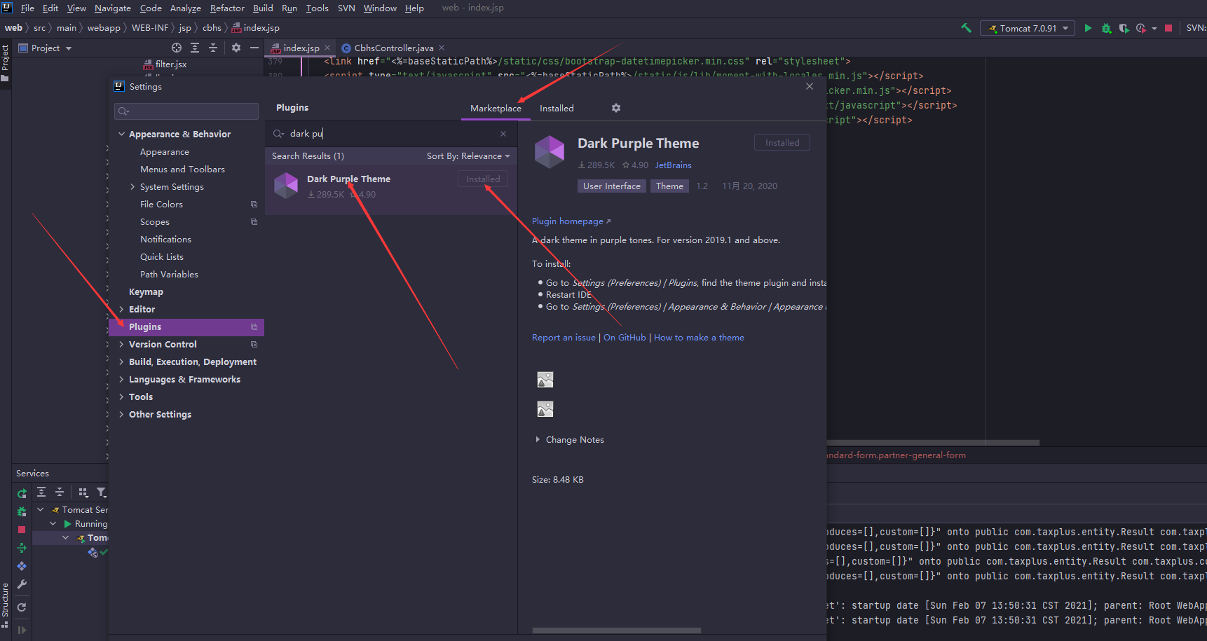Click the Report an issue link
1207x641 pixels.
(564, 337)
